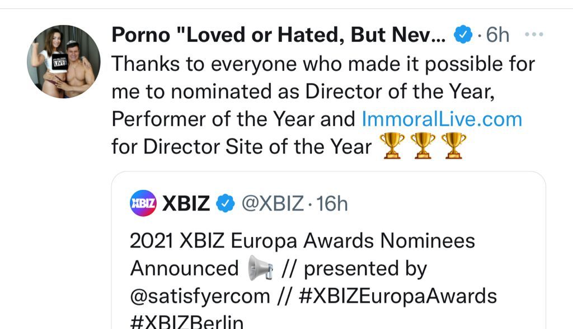Open the #XBIZEuropaAwards hashtag
573x329 pixels.
click(398, 296)
